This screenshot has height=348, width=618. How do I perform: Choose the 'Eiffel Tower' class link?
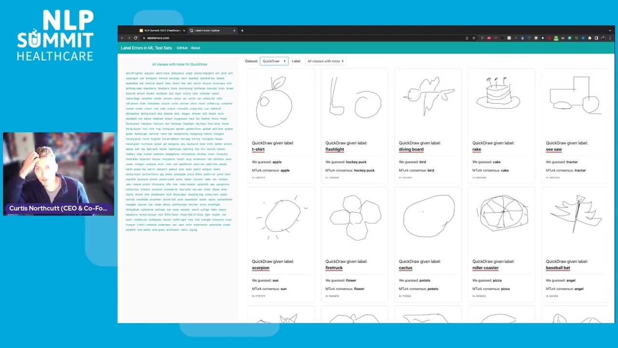(171, 215)
